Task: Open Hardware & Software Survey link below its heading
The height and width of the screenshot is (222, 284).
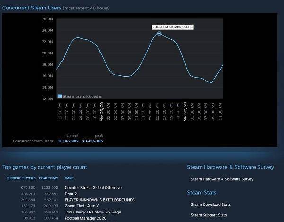Action: (x=222, y=179)
